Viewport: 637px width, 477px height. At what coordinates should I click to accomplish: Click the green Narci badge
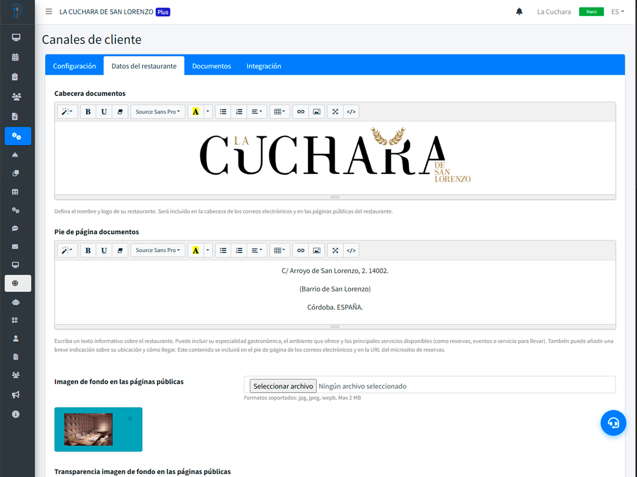(x=591, y=12)
